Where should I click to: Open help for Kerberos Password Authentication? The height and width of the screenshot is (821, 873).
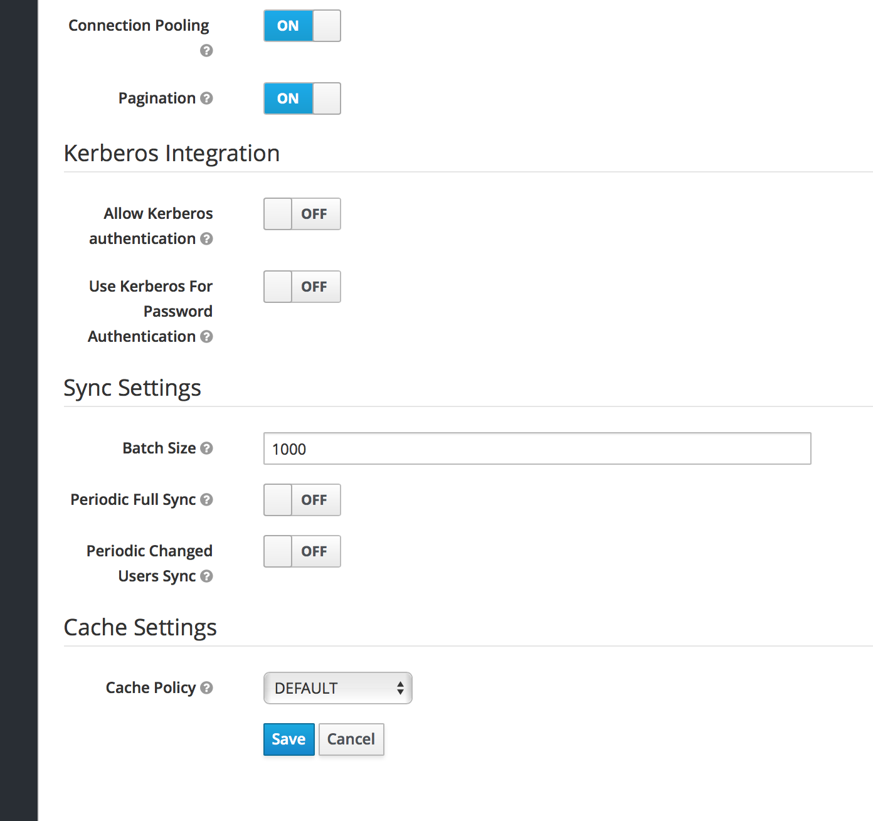pos(206,337)
